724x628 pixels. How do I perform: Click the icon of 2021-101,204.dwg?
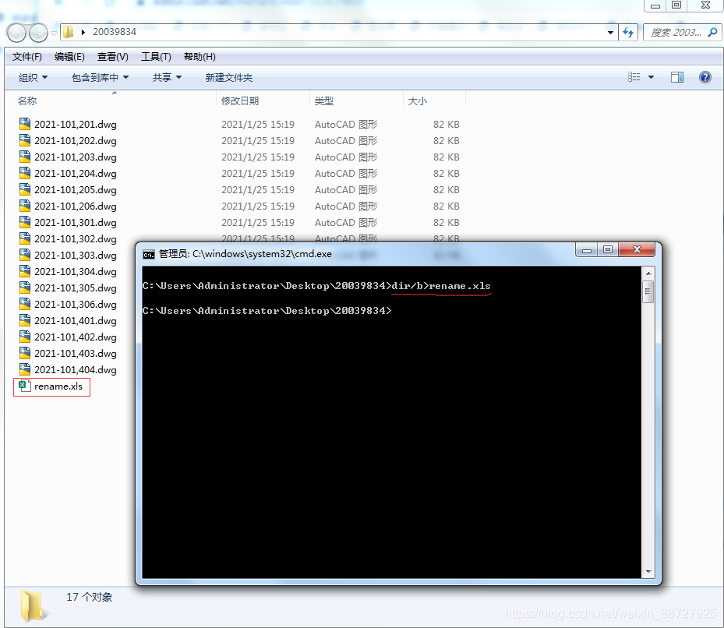25,173
